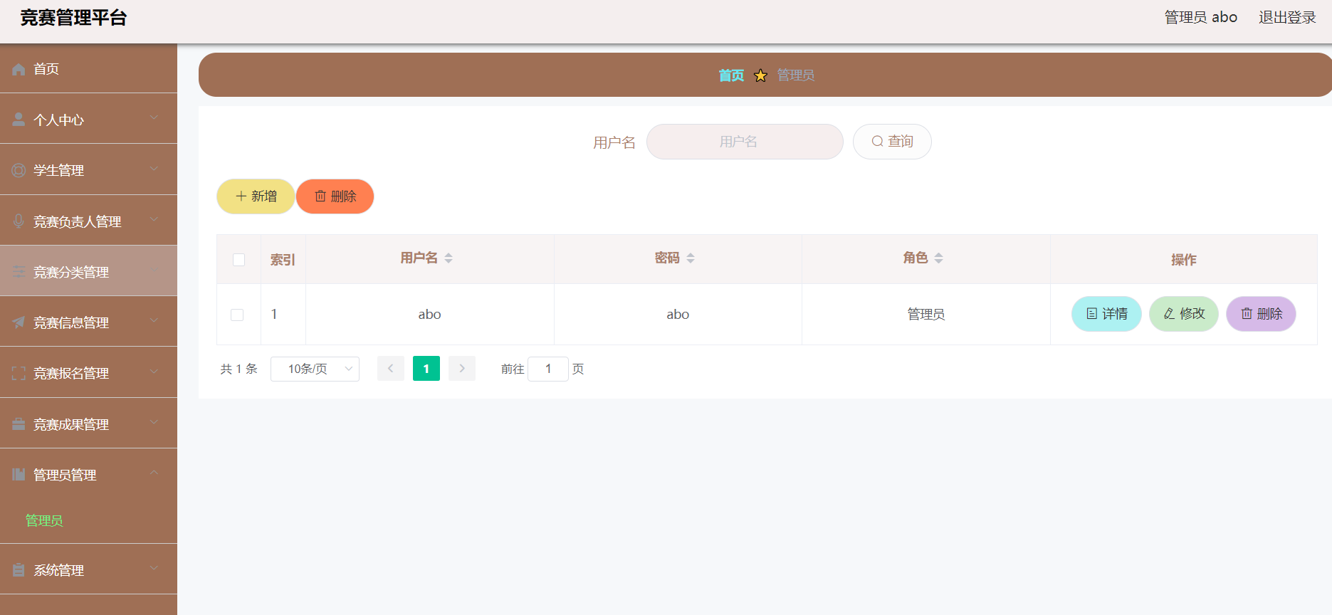Tick the checkbox for row abo

(238, 315)
